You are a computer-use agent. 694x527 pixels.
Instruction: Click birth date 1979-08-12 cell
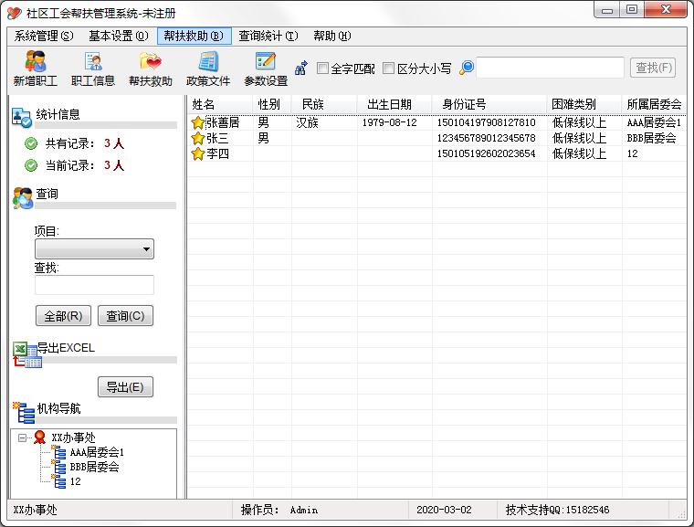click(390, 122)
